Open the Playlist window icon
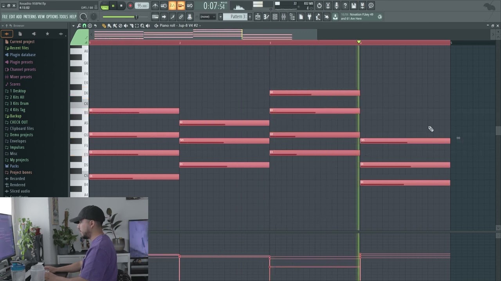The width and height of the screenshot is (501, 281). [x=258, y=17]
